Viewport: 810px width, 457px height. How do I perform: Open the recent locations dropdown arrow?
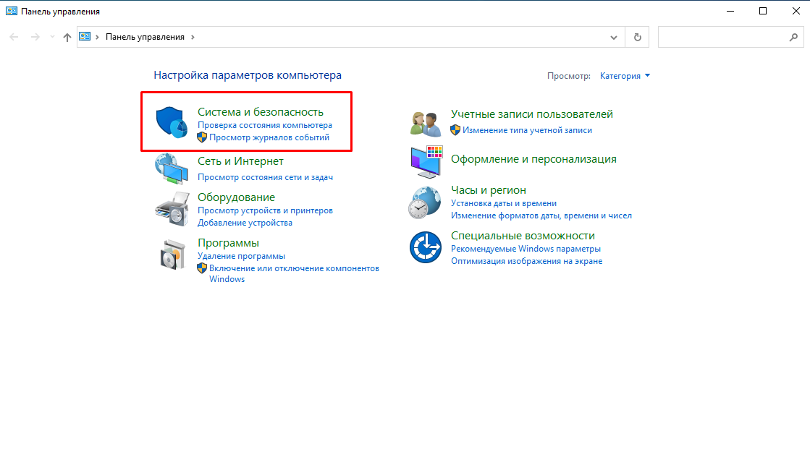click(52, 37)
